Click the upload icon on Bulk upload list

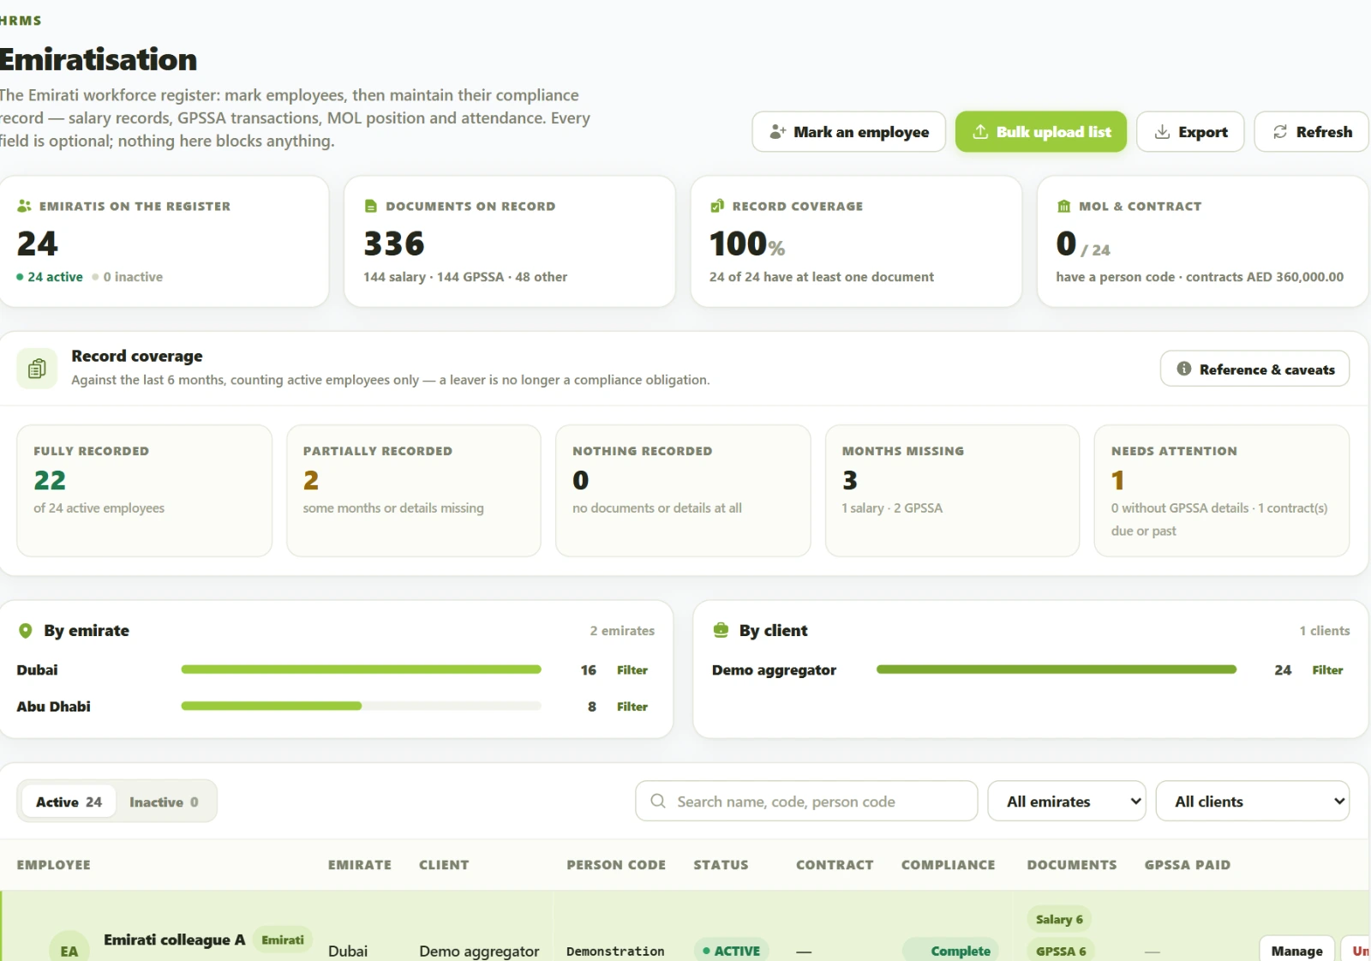(x=980, y=132)
